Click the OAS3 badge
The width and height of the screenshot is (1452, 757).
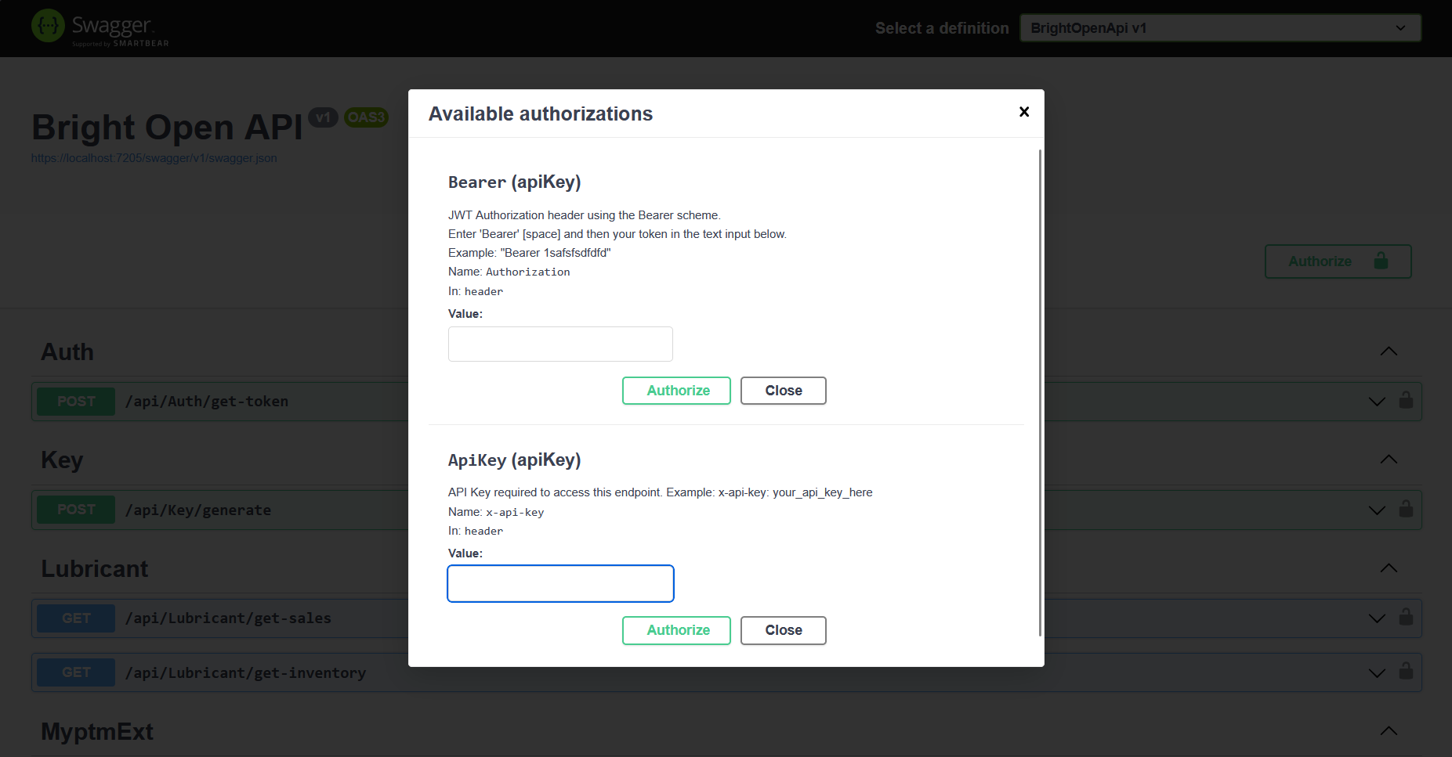click(366, 117)
